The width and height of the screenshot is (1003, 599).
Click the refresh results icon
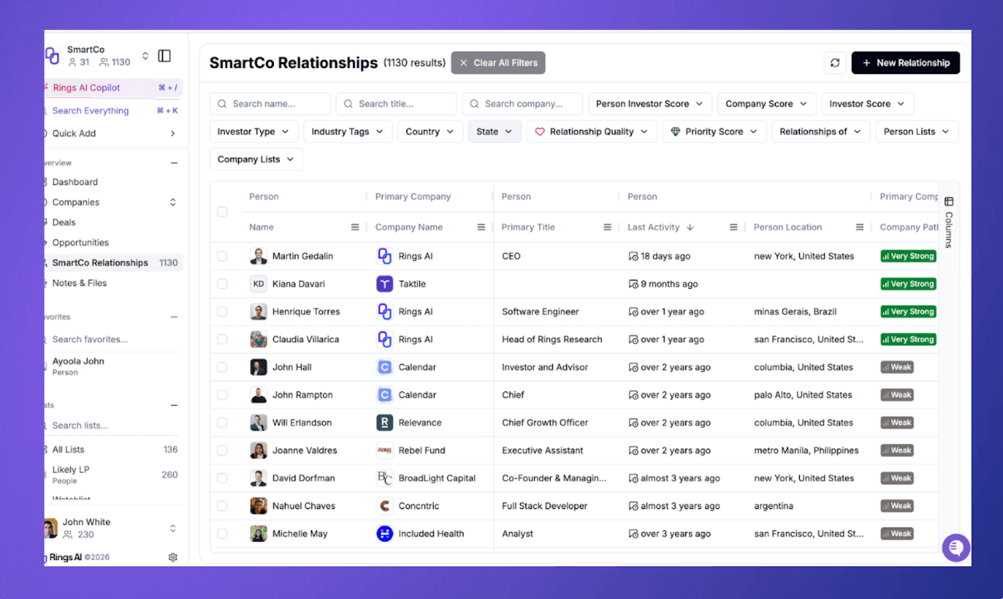click(835, 63)
